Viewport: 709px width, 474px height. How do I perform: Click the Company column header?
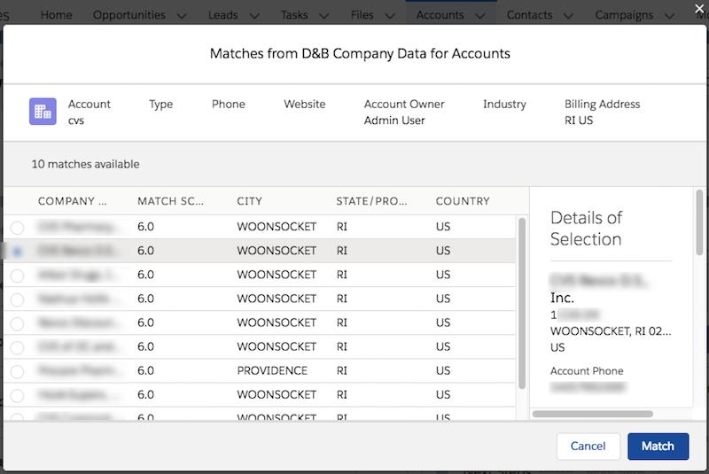(73, 201)
